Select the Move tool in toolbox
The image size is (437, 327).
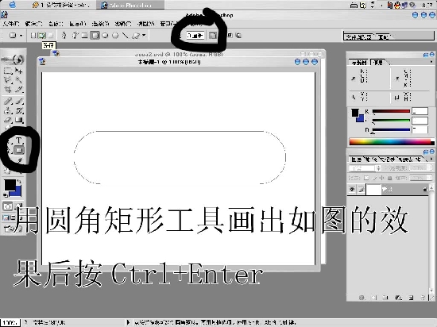pyautogui.click(x=19, y=71)
